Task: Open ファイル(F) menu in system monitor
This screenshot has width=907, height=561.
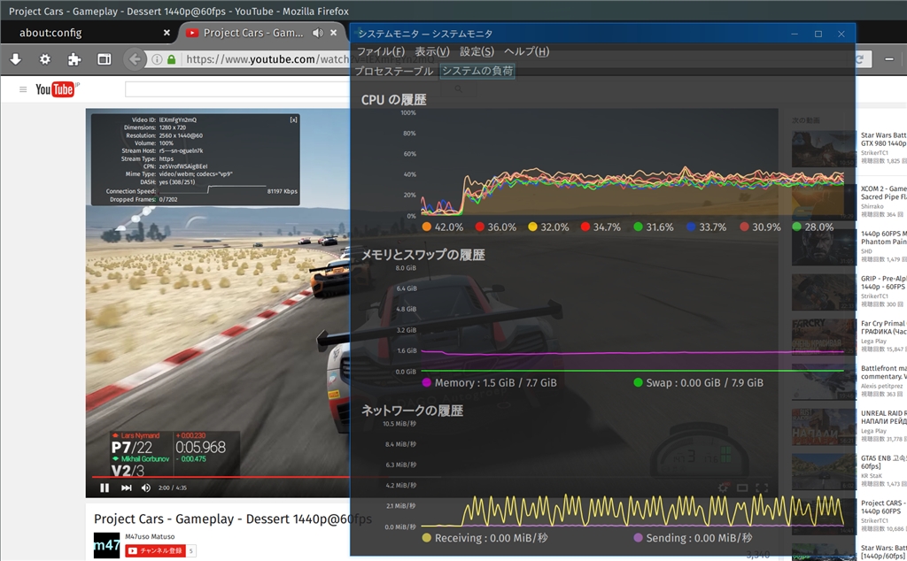Action: (x=381, y=51)
